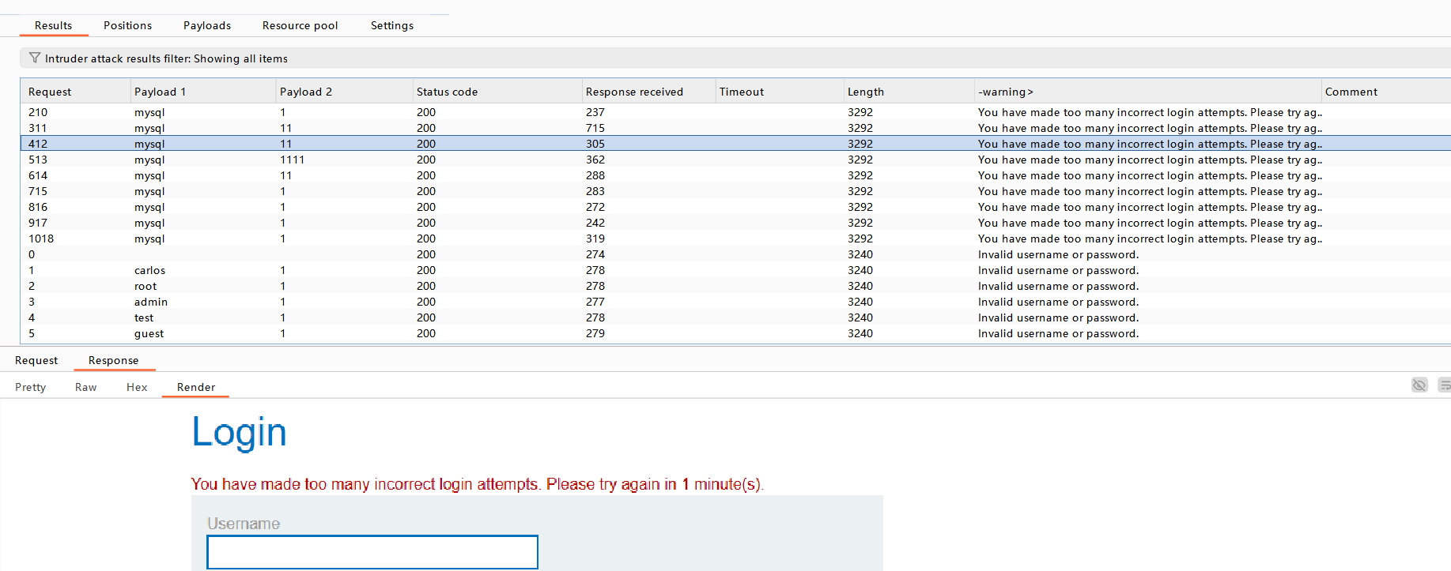
Task: Sort results by Status code column
Action: [447, 92]
